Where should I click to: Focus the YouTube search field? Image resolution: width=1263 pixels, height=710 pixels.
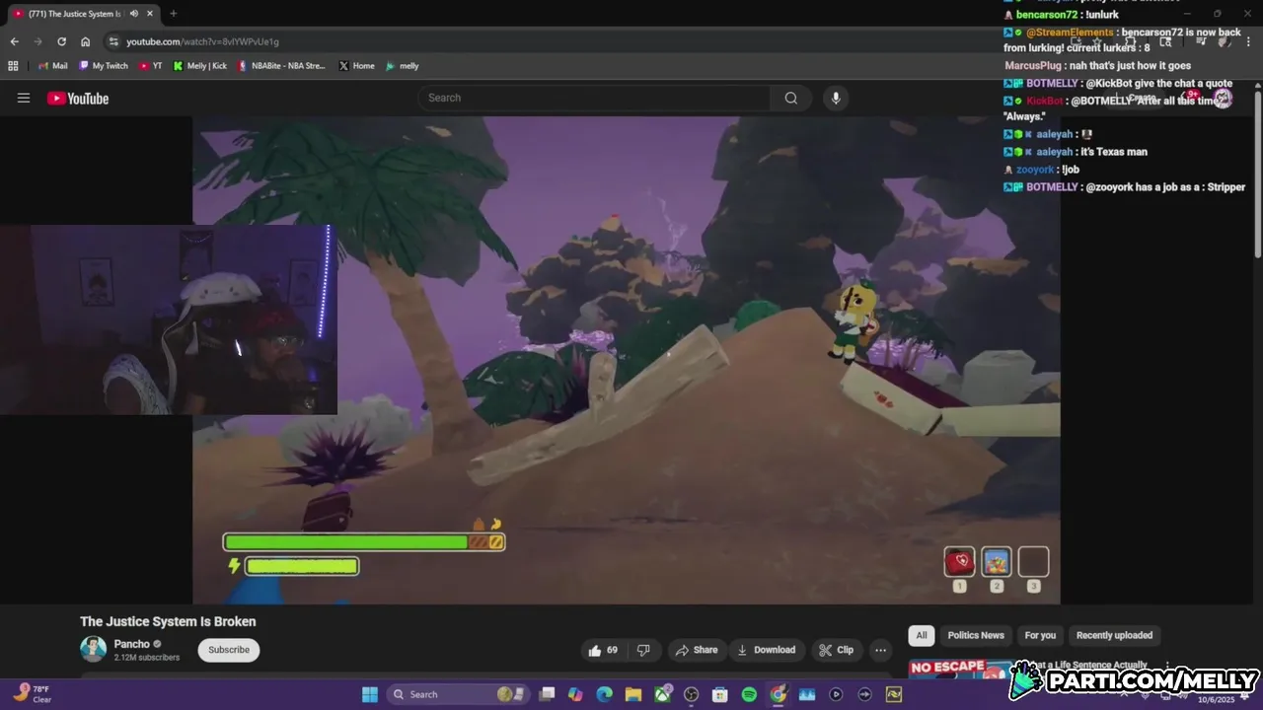(595, 98)
